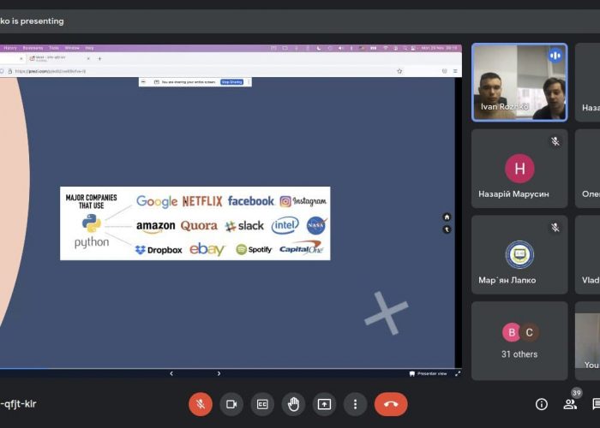Open the meeting details info icon

coord(542,404)
